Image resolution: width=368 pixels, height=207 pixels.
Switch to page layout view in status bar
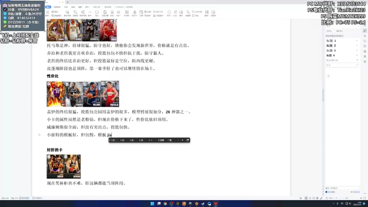click(306, 198)
